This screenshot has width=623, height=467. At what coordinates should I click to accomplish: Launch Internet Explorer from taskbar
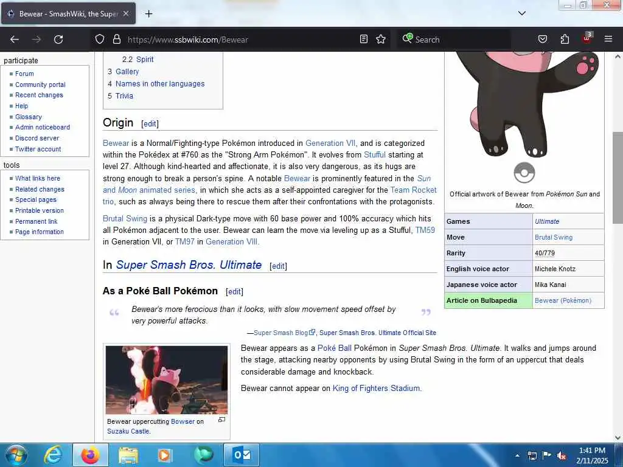[x=52, y=455]
